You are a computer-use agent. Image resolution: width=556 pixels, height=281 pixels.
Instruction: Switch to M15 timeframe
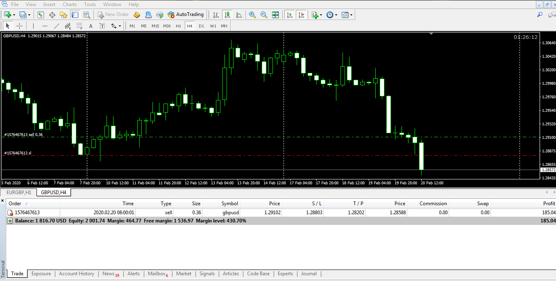[x=155, y=26]
